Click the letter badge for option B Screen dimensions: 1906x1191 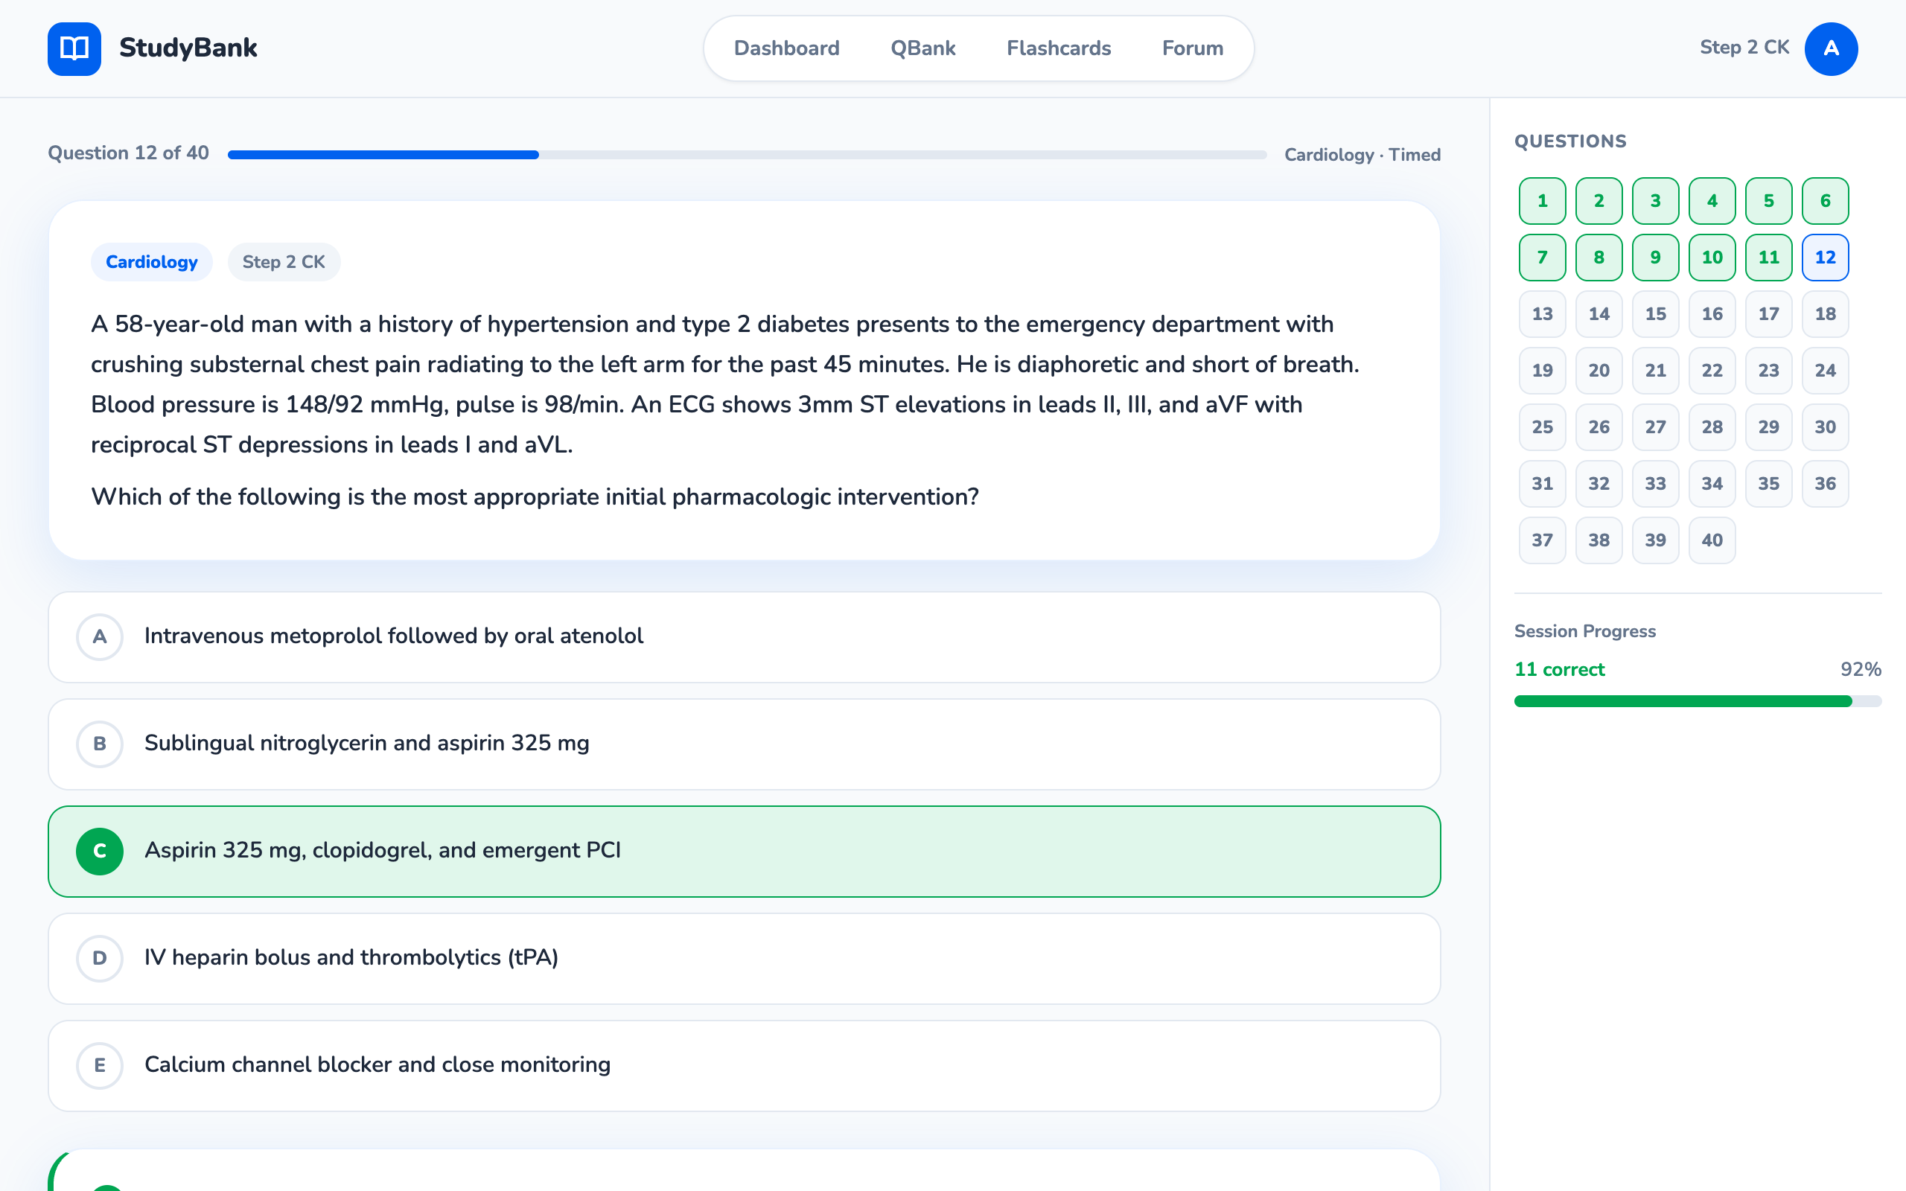(x=99, y=743)
